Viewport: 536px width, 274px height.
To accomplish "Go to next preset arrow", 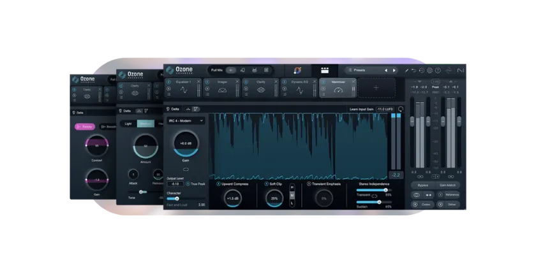I will 394,70.
